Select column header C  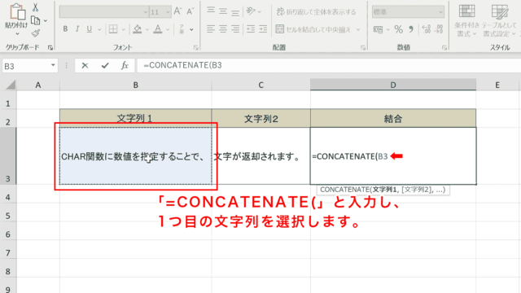pyautogui.click(x=260, y=85)
